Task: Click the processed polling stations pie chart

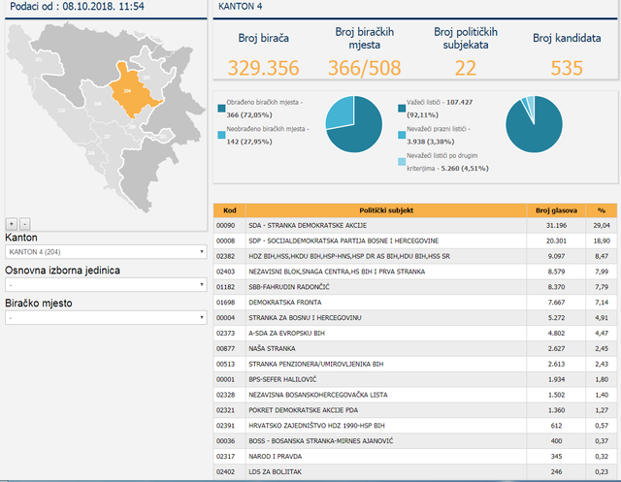Action: (354, 124)
